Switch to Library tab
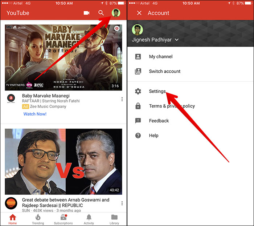254x226 pixels. click(x=114, y=219)
